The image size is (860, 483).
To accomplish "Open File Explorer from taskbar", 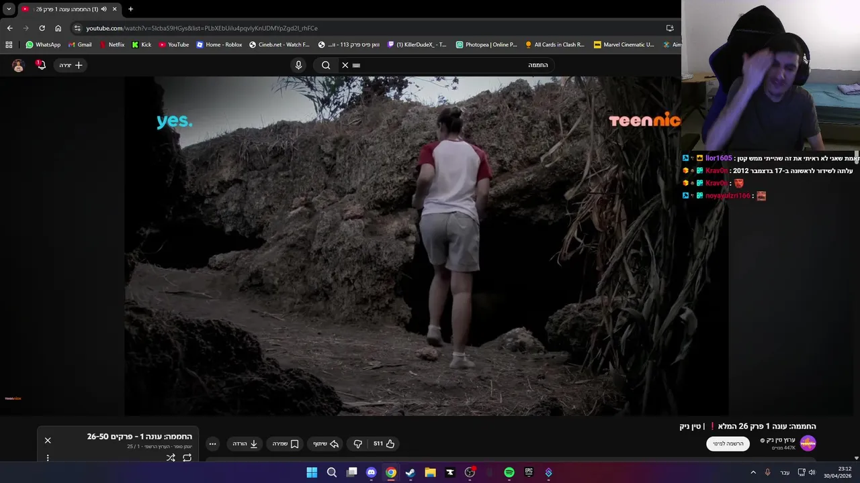I will 430,472.
